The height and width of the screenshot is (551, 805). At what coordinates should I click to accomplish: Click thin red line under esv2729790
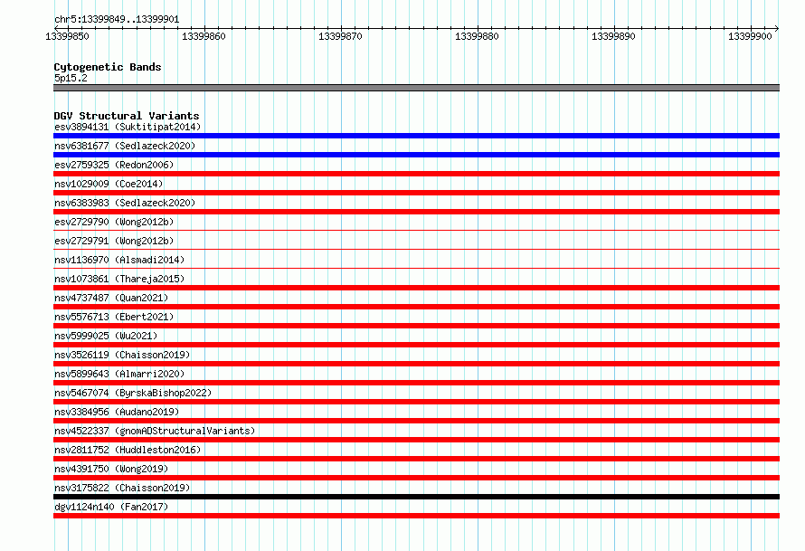click(416, 230)
